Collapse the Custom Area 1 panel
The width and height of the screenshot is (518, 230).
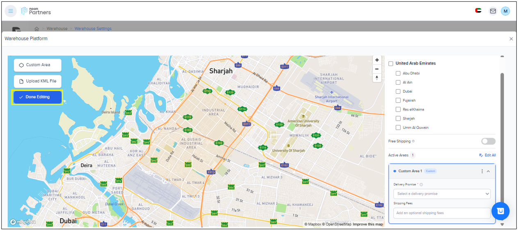[488, 171]
